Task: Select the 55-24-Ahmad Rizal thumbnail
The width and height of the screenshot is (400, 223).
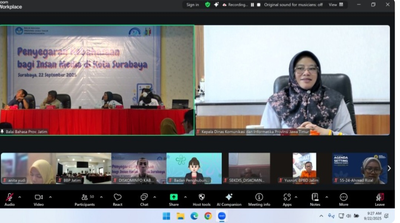Action: click(x=360, y=168)
